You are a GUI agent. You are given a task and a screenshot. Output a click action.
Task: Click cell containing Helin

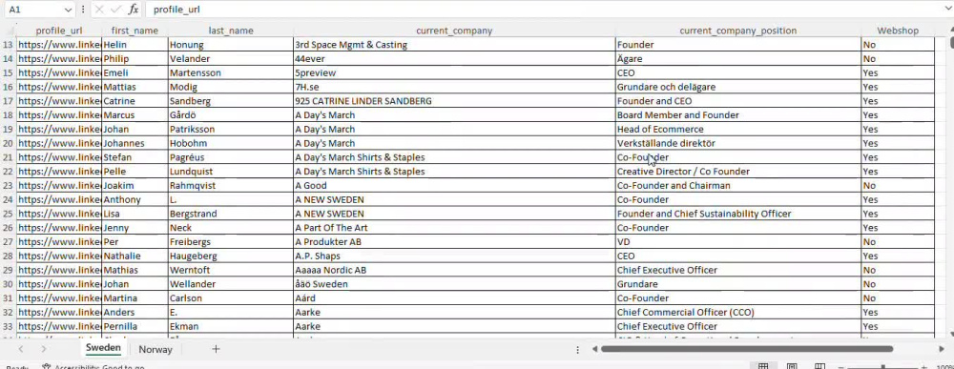coord(135,45)
